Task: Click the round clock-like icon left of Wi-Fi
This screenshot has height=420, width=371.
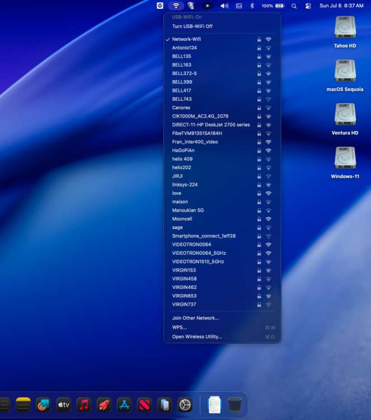Action: click(x=160, y=6)
